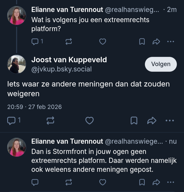Bookmark Joost van Kuppeveld's post
Screen dimensions: 184x192
[x=134, y=121]
